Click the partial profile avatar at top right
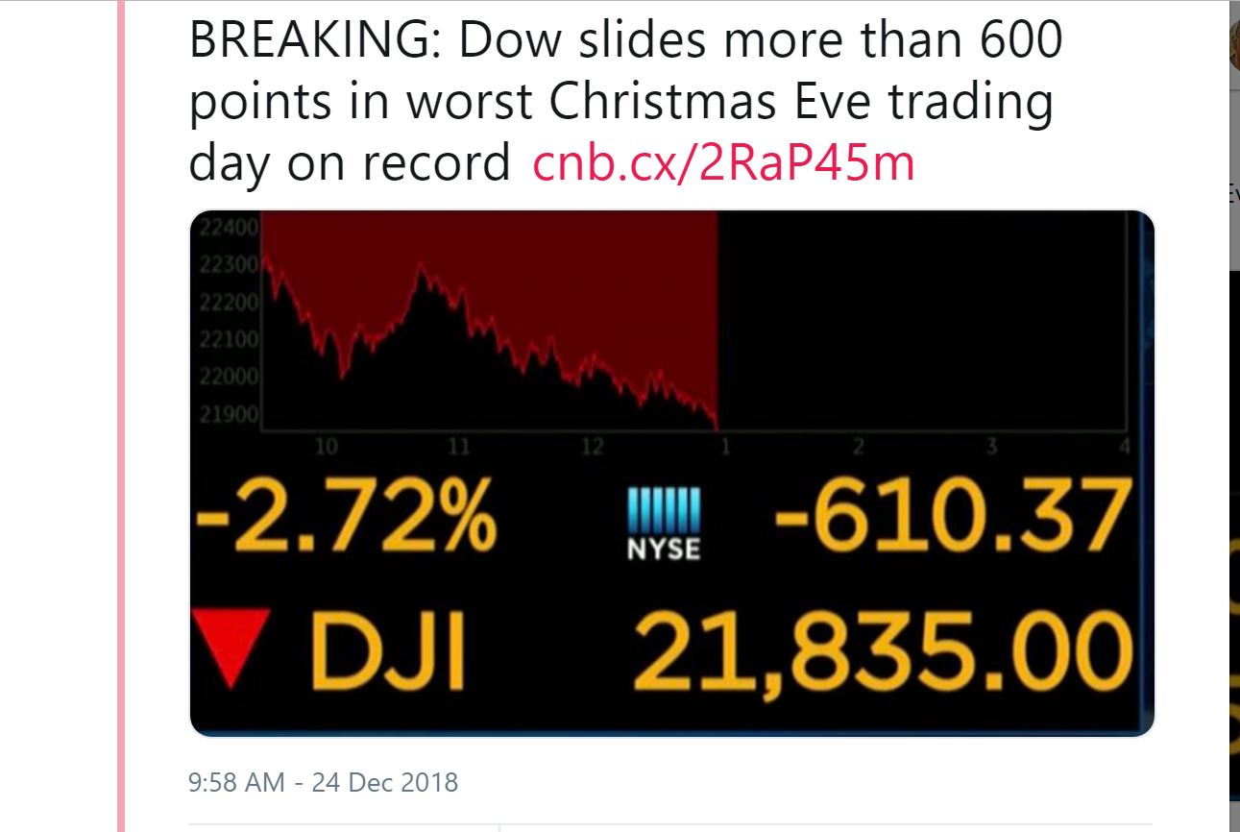This screenshot has height=832, width=1240. coord(1234,43)
